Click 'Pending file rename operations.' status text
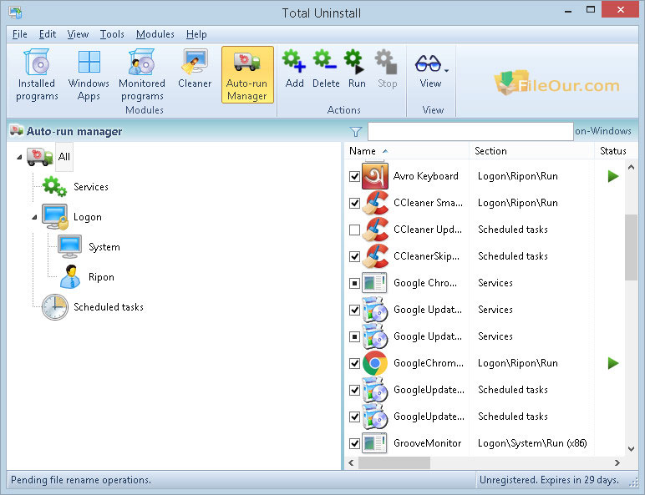 coord(81,480)
